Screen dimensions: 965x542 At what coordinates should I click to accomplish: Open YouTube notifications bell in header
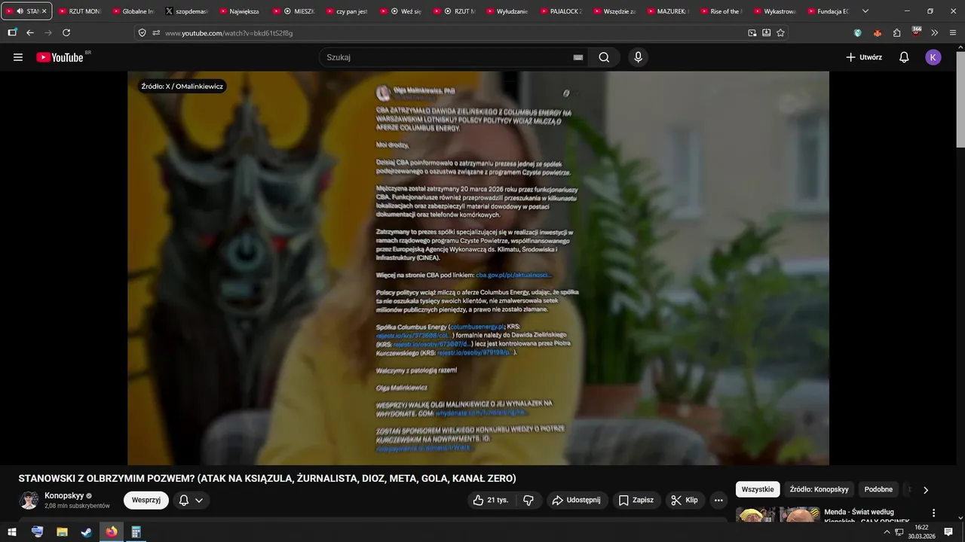904,57
